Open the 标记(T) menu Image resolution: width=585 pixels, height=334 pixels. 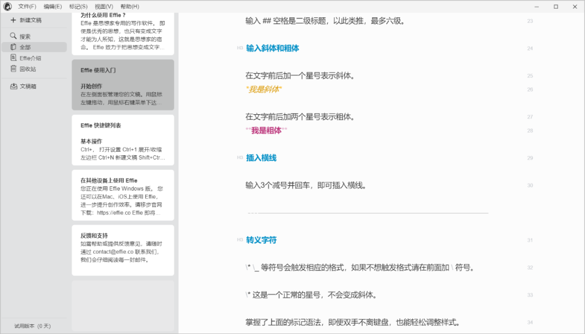(x=78, y=6)
